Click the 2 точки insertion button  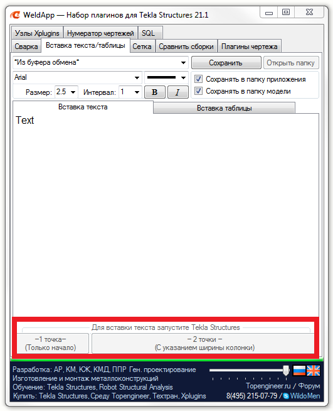203,343
